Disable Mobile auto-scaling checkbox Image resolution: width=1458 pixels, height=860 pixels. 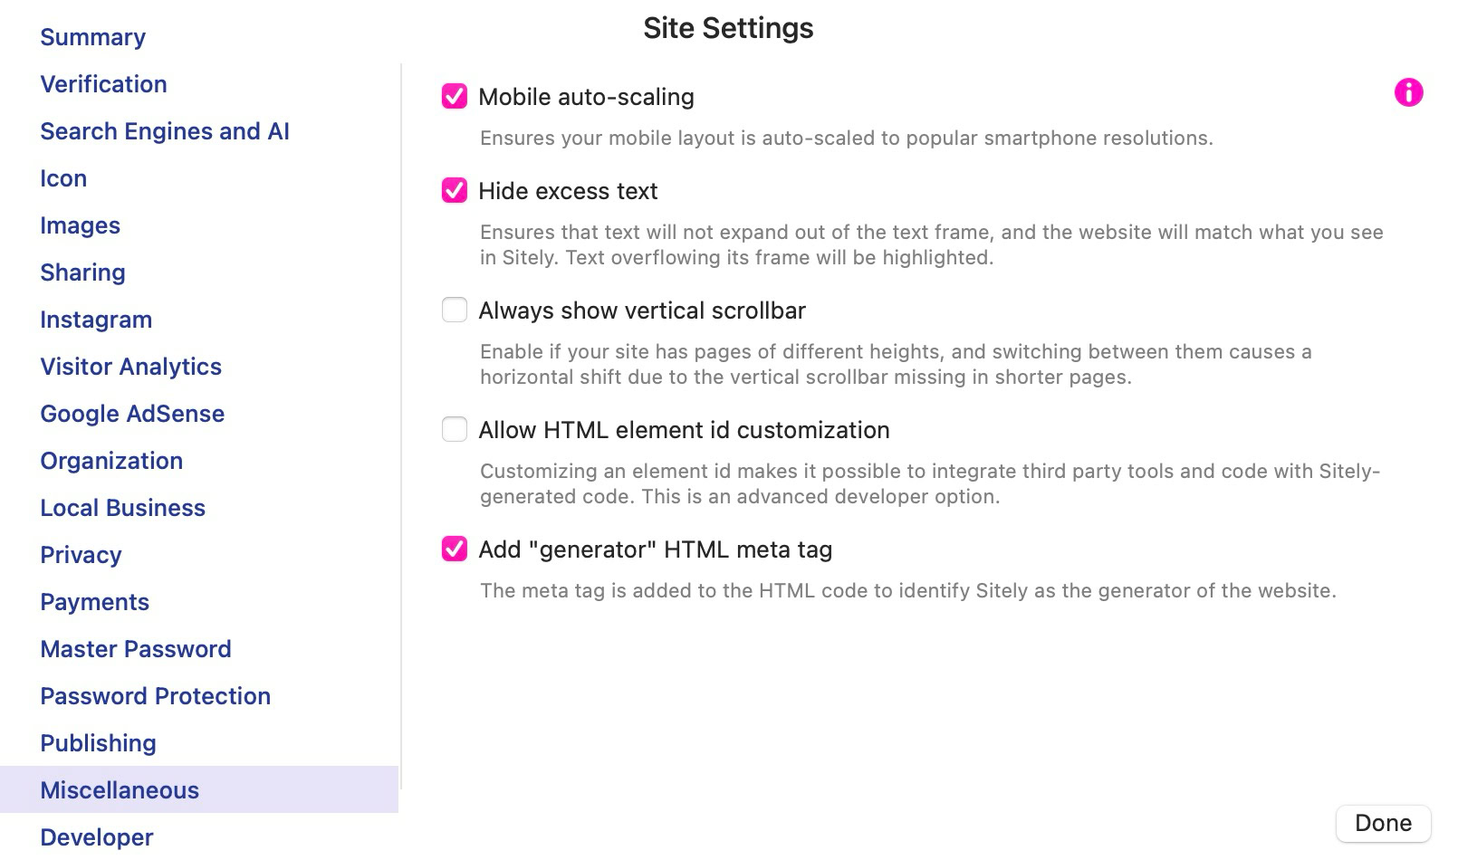[x=455, y=96]
